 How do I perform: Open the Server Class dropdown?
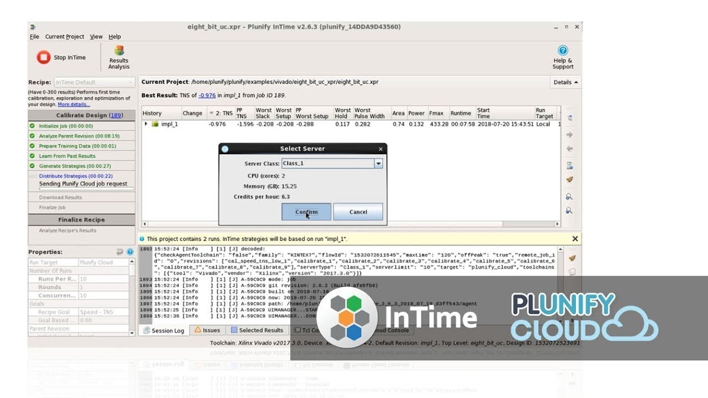378,164
